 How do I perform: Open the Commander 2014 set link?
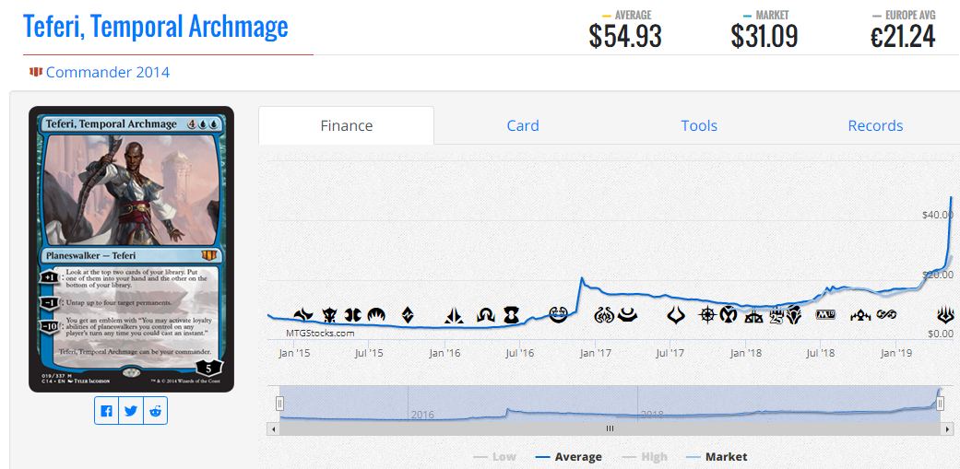[108, 72]
